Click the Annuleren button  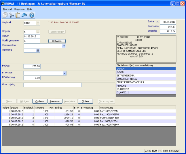click(55, 101)
